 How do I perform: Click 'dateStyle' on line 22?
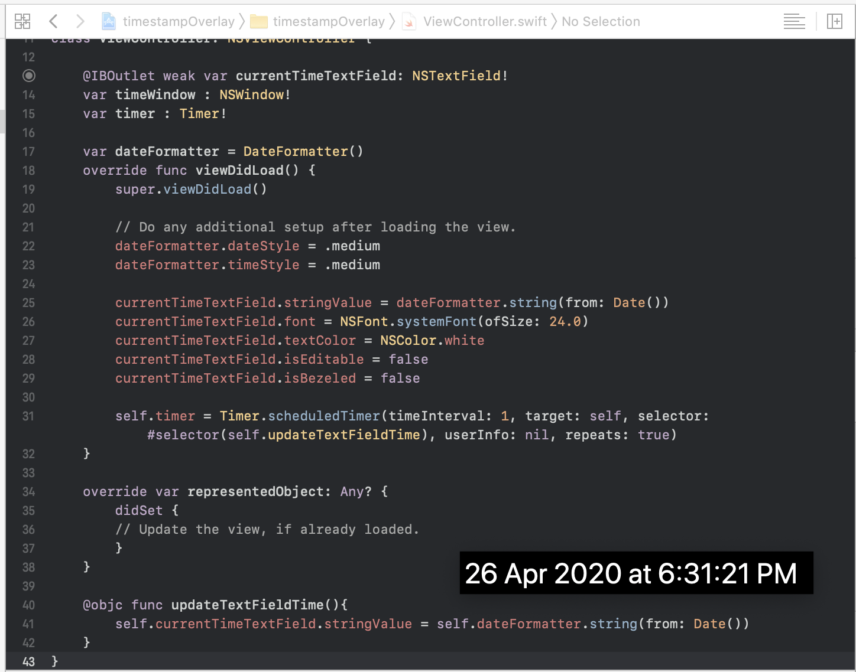(x=264, y=246)
